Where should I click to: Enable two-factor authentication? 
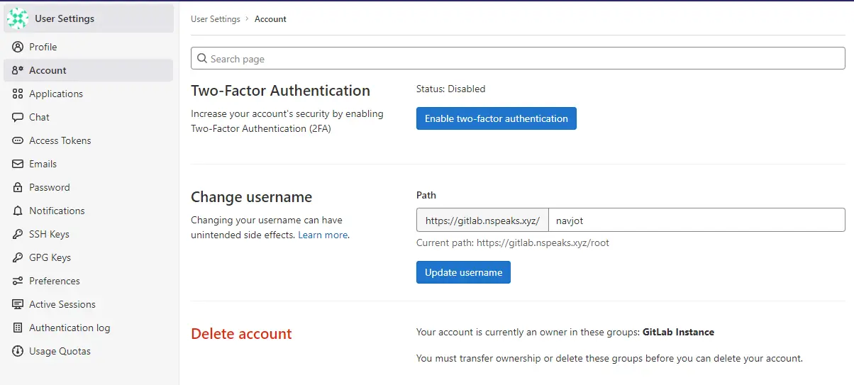pyautogui.click(x=497, y=118)
